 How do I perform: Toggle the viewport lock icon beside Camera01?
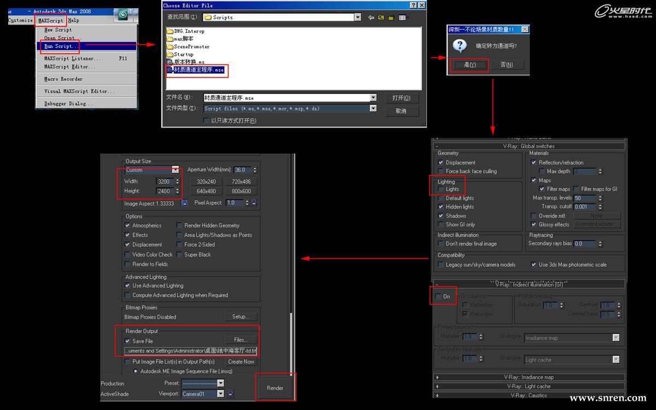tap(230, 394)
